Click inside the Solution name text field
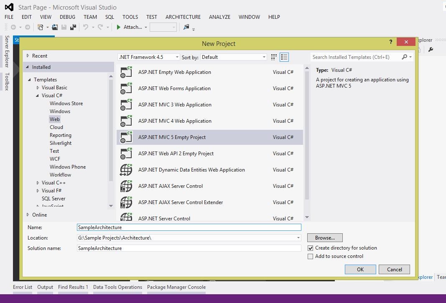 [188, 248]
